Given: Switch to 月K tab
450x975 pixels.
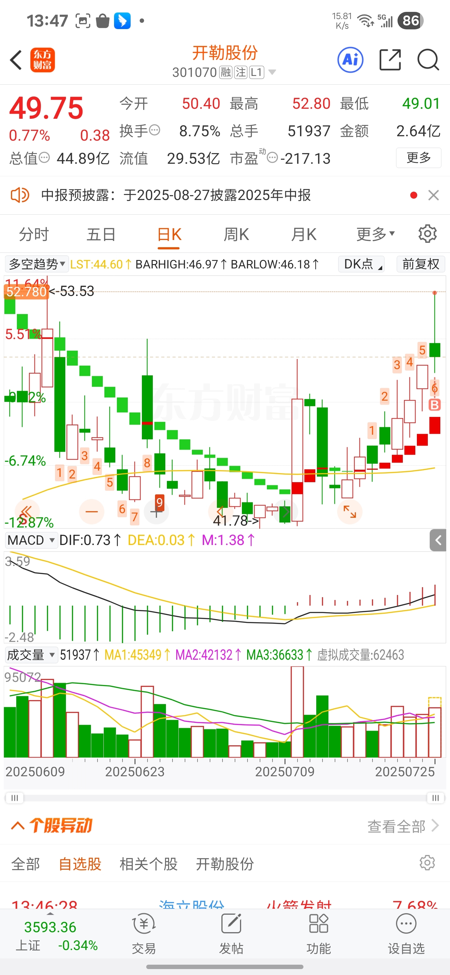Looking at the screenshot, I should 303,234.
